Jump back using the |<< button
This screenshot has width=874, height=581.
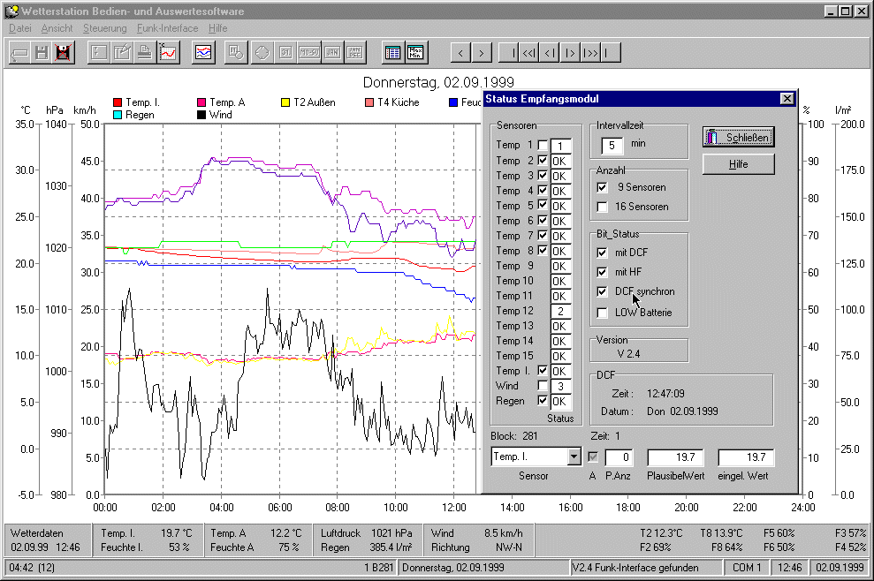[x=528, y=53]
